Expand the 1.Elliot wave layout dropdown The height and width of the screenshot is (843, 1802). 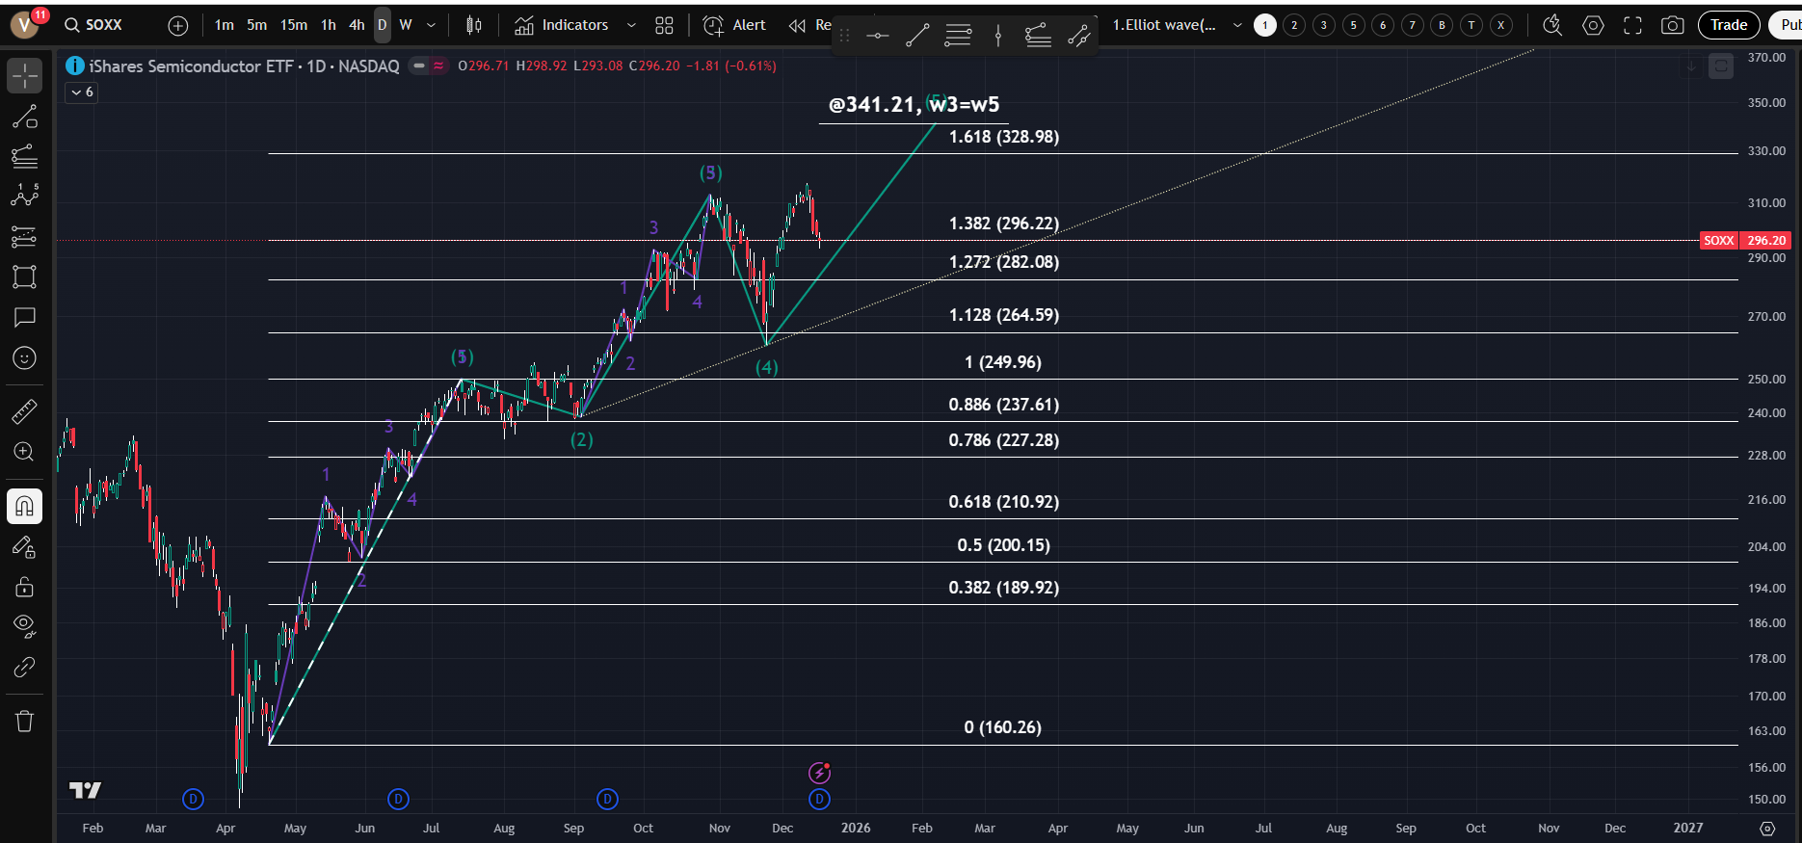[x=1237, y=25]
